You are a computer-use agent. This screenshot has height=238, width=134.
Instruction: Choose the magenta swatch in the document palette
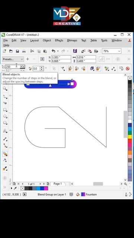click(x=46, y=189)
